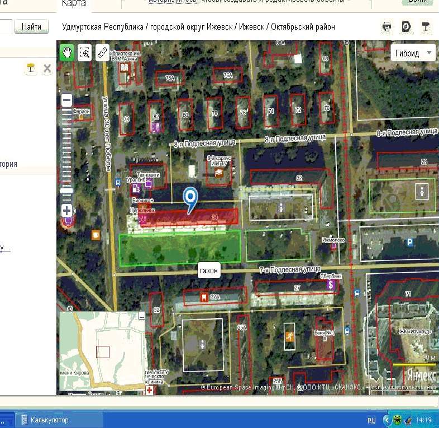Click the Октябрьский район breadcrumb
439x428 pixels.
click(x=303, y=27)
